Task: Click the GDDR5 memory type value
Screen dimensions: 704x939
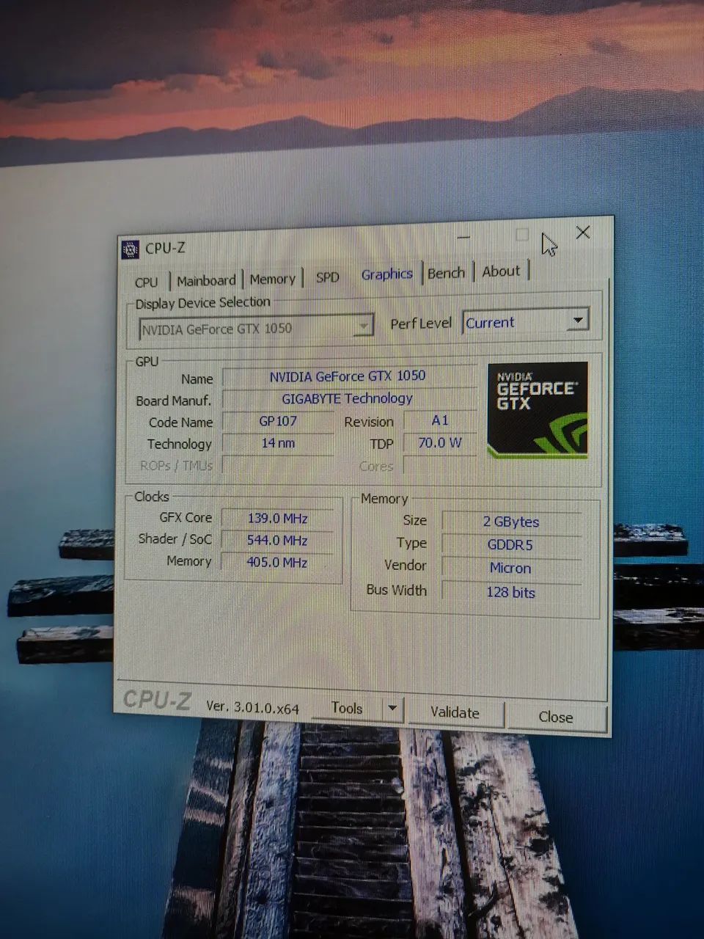Action: pyautogui.click(x=510, y=544)
